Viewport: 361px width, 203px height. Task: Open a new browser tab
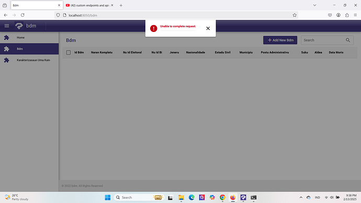(121, 5)
